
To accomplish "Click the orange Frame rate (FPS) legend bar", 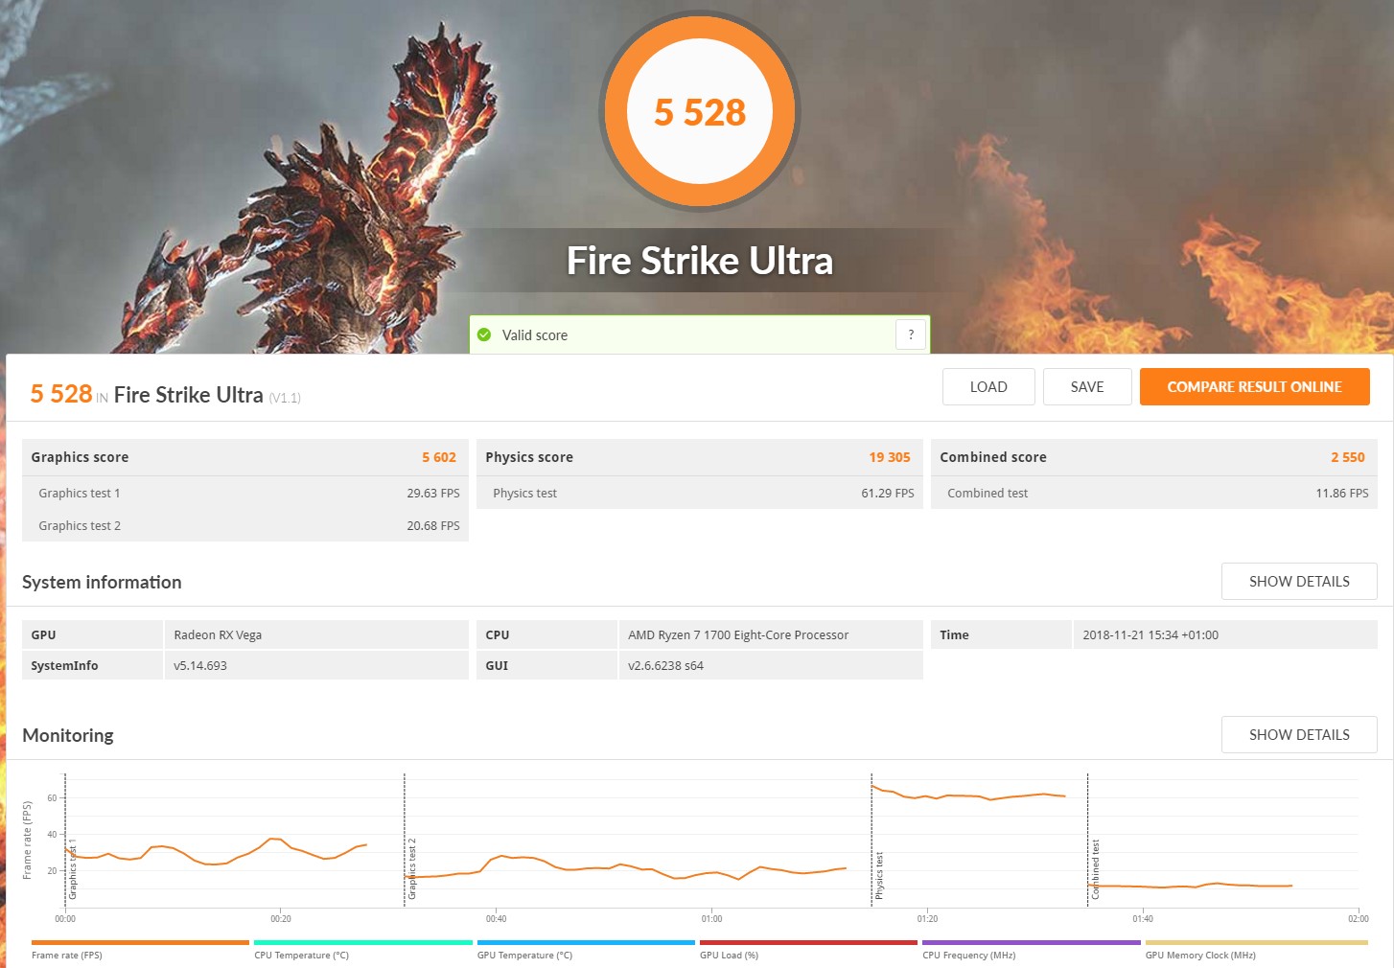I will point(140,942).
